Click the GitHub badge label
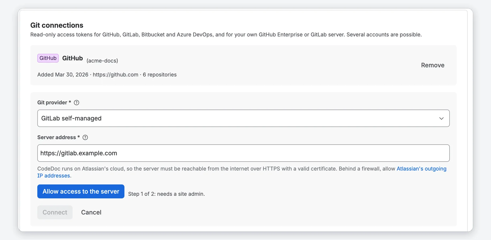The height and width of the screenshot is (240, 491). 48,58
